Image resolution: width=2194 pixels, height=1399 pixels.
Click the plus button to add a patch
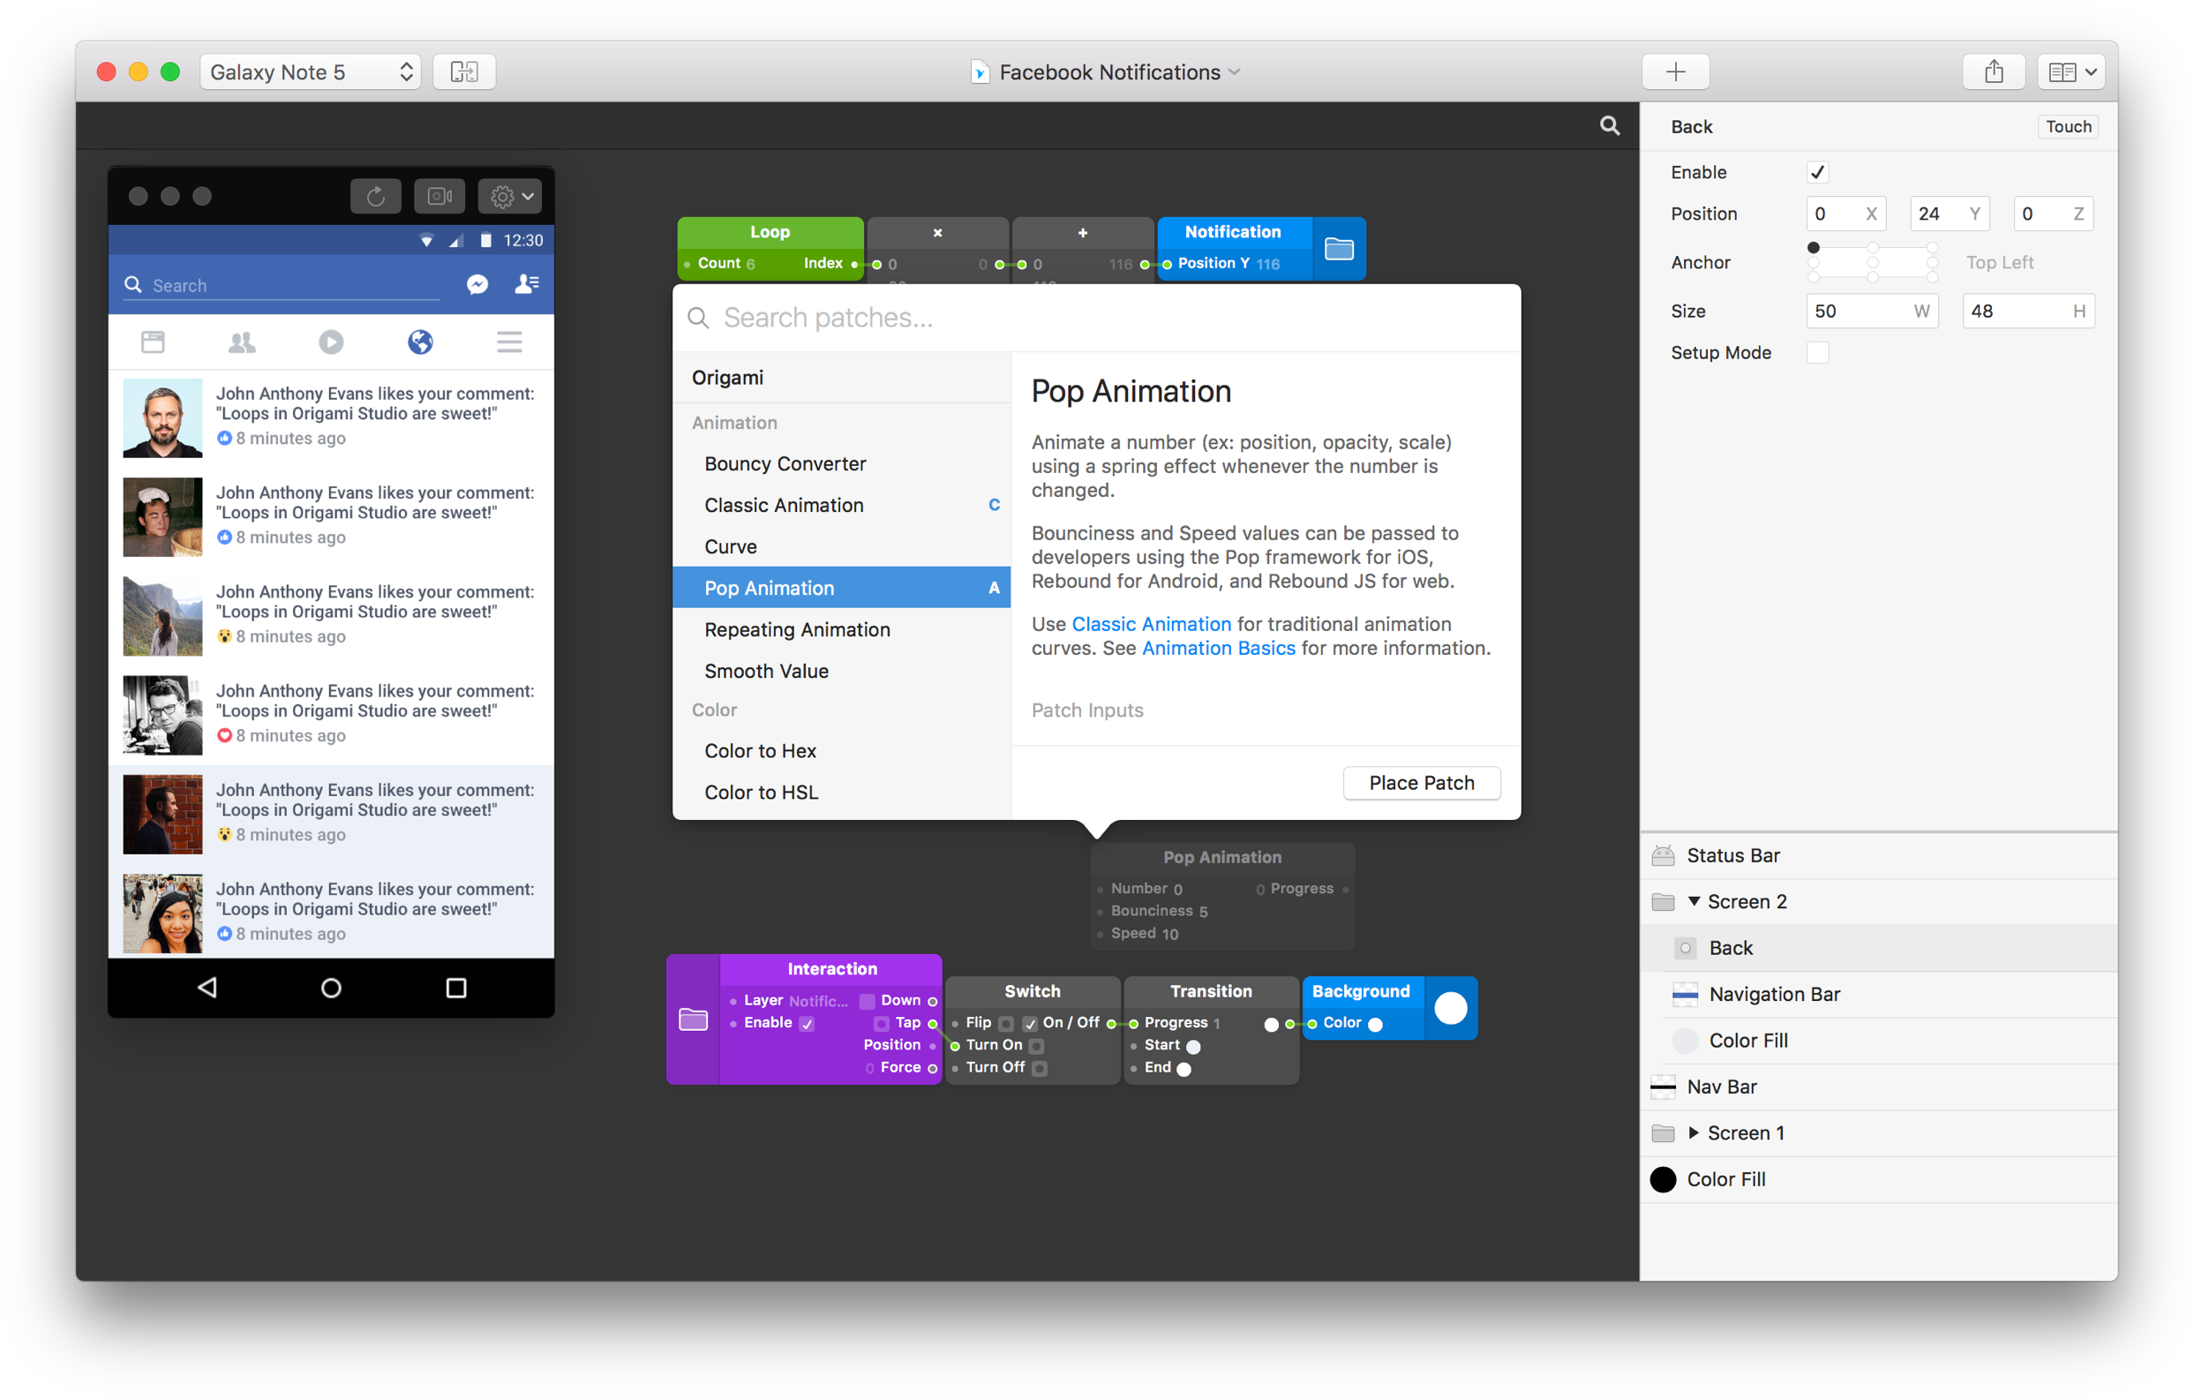point(1675,72)
